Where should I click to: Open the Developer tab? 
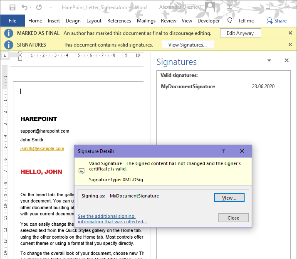[208, 21]
